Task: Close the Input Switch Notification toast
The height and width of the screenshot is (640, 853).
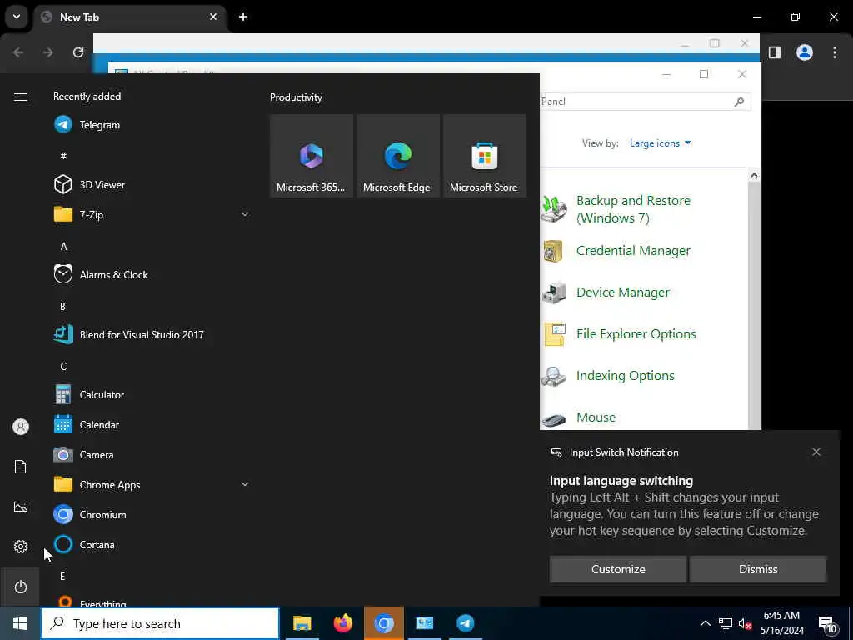Action: tap(816, 452)
